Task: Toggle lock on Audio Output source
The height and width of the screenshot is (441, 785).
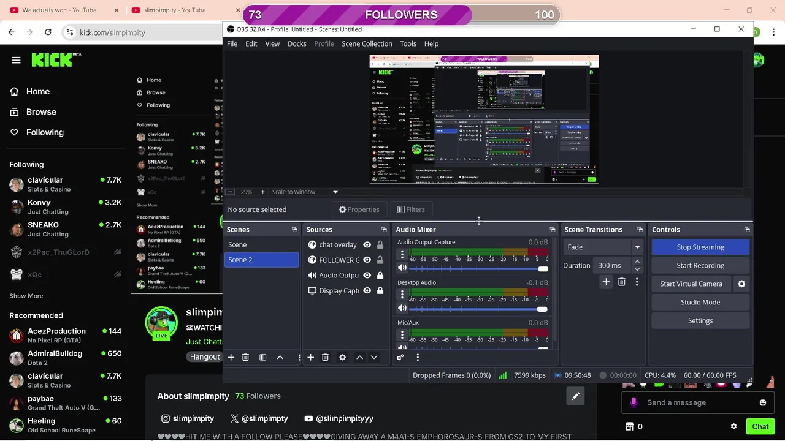Action: coord(380,275)
